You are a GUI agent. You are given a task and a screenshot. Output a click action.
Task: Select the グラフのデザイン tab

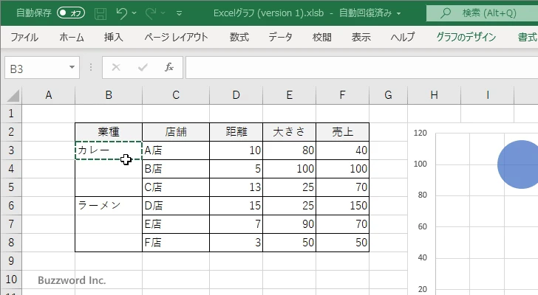coord(466,37)
